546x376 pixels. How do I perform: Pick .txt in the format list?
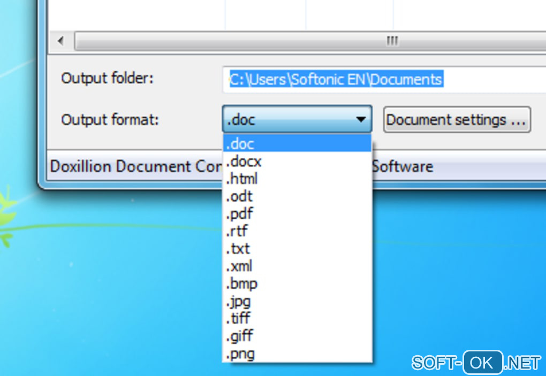tap(297, 248)
